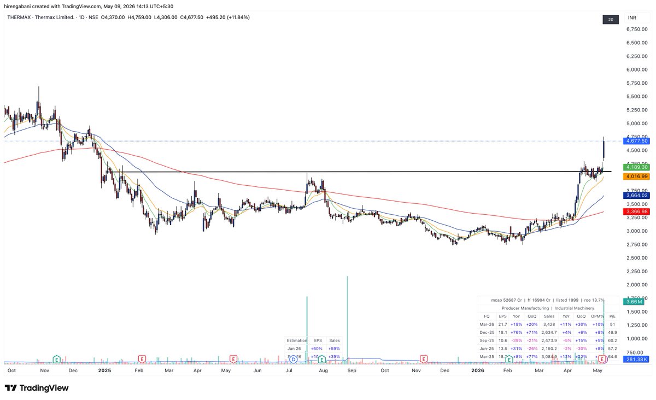Click the INR currency label
The width and height of the screenshot is (656, 400).
pos(633,17)
